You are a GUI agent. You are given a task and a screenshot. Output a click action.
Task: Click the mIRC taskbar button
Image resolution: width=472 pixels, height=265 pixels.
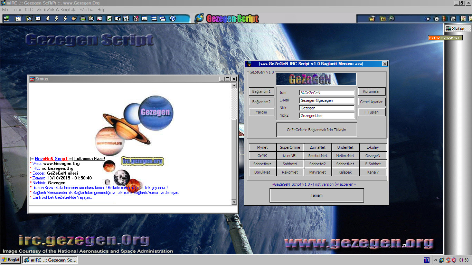pyautogui.click(x=50, y=260)
